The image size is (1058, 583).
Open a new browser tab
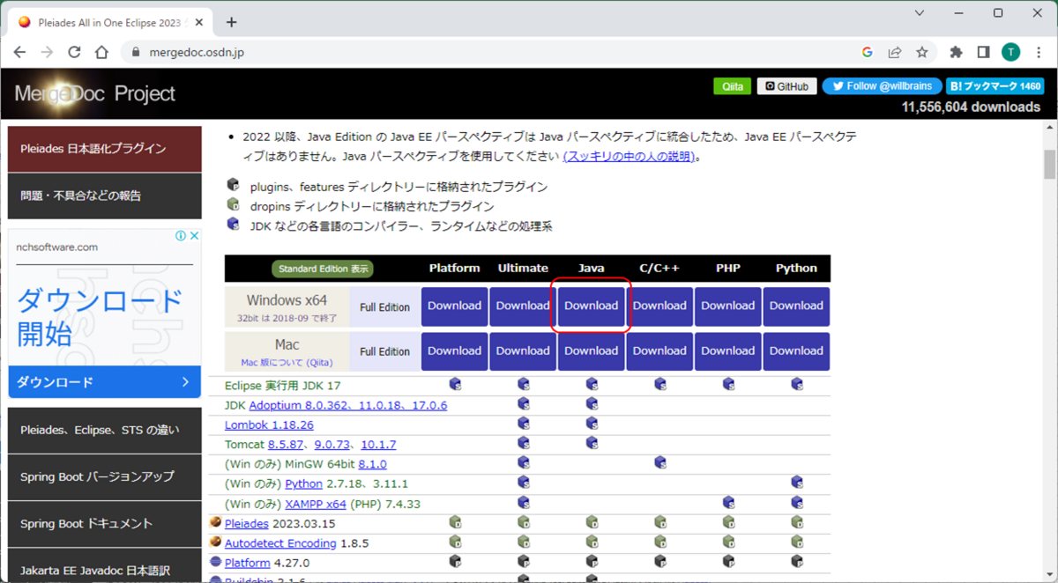point(232,22)
